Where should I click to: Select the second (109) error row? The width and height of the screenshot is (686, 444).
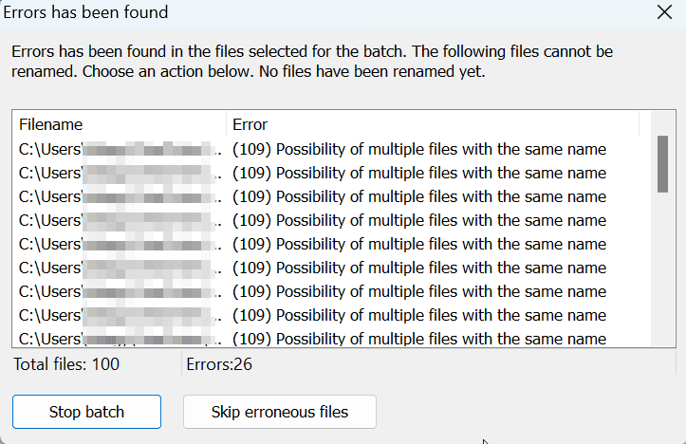pos(331,174)
